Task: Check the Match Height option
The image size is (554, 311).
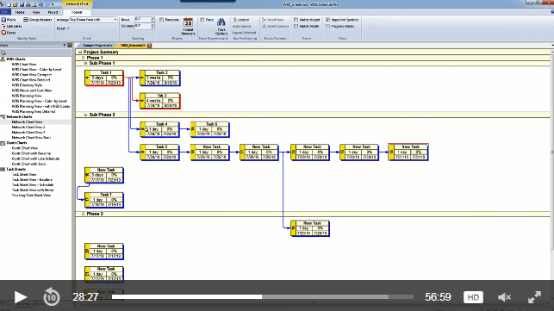Action: pos(296,20)
